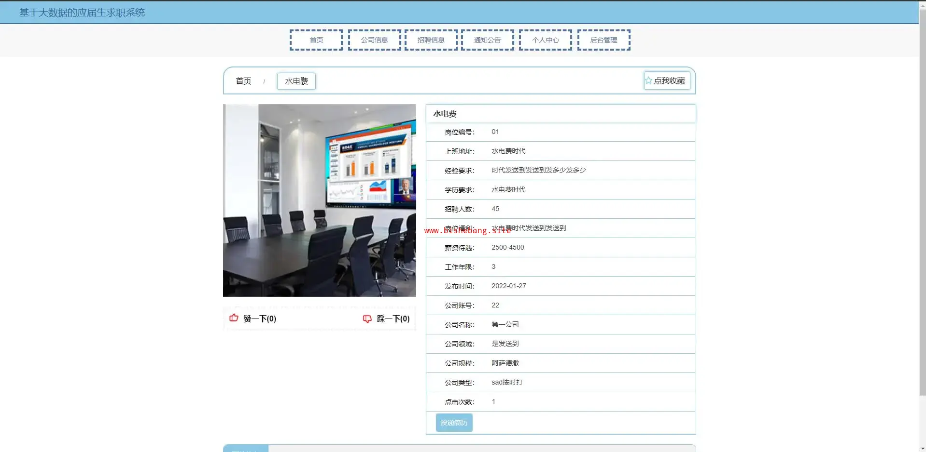Click the thumbs-up like icon
Screen dimensions: 926x452
pos(234,318)
